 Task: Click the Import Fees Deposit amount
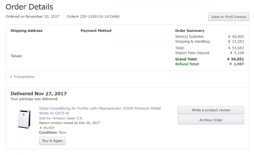(x=236, y=53)
